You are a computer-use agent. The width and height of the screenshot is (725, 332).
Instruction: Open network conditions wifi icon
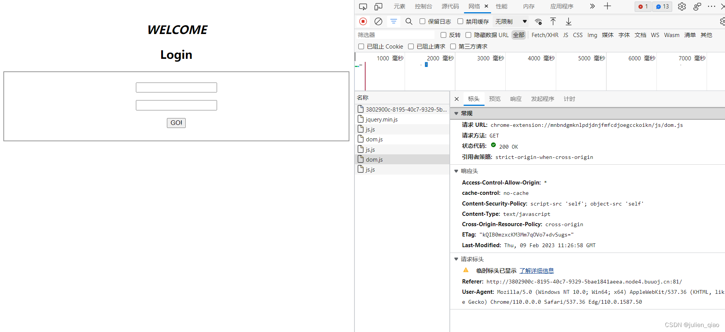538,21
